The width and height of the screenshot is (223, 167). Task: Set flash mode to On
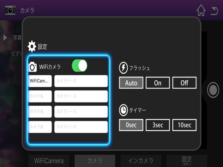158,83
